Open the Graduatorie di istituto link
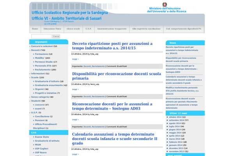The image size is (234, 156). point(47,141)
